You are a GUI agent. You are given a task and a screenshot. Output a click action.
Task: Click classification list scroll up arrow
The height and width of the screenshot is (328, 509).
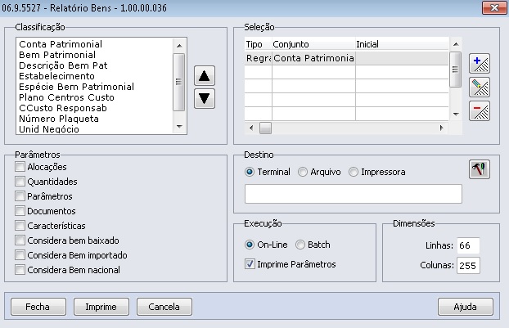click(x=179, y=46)
